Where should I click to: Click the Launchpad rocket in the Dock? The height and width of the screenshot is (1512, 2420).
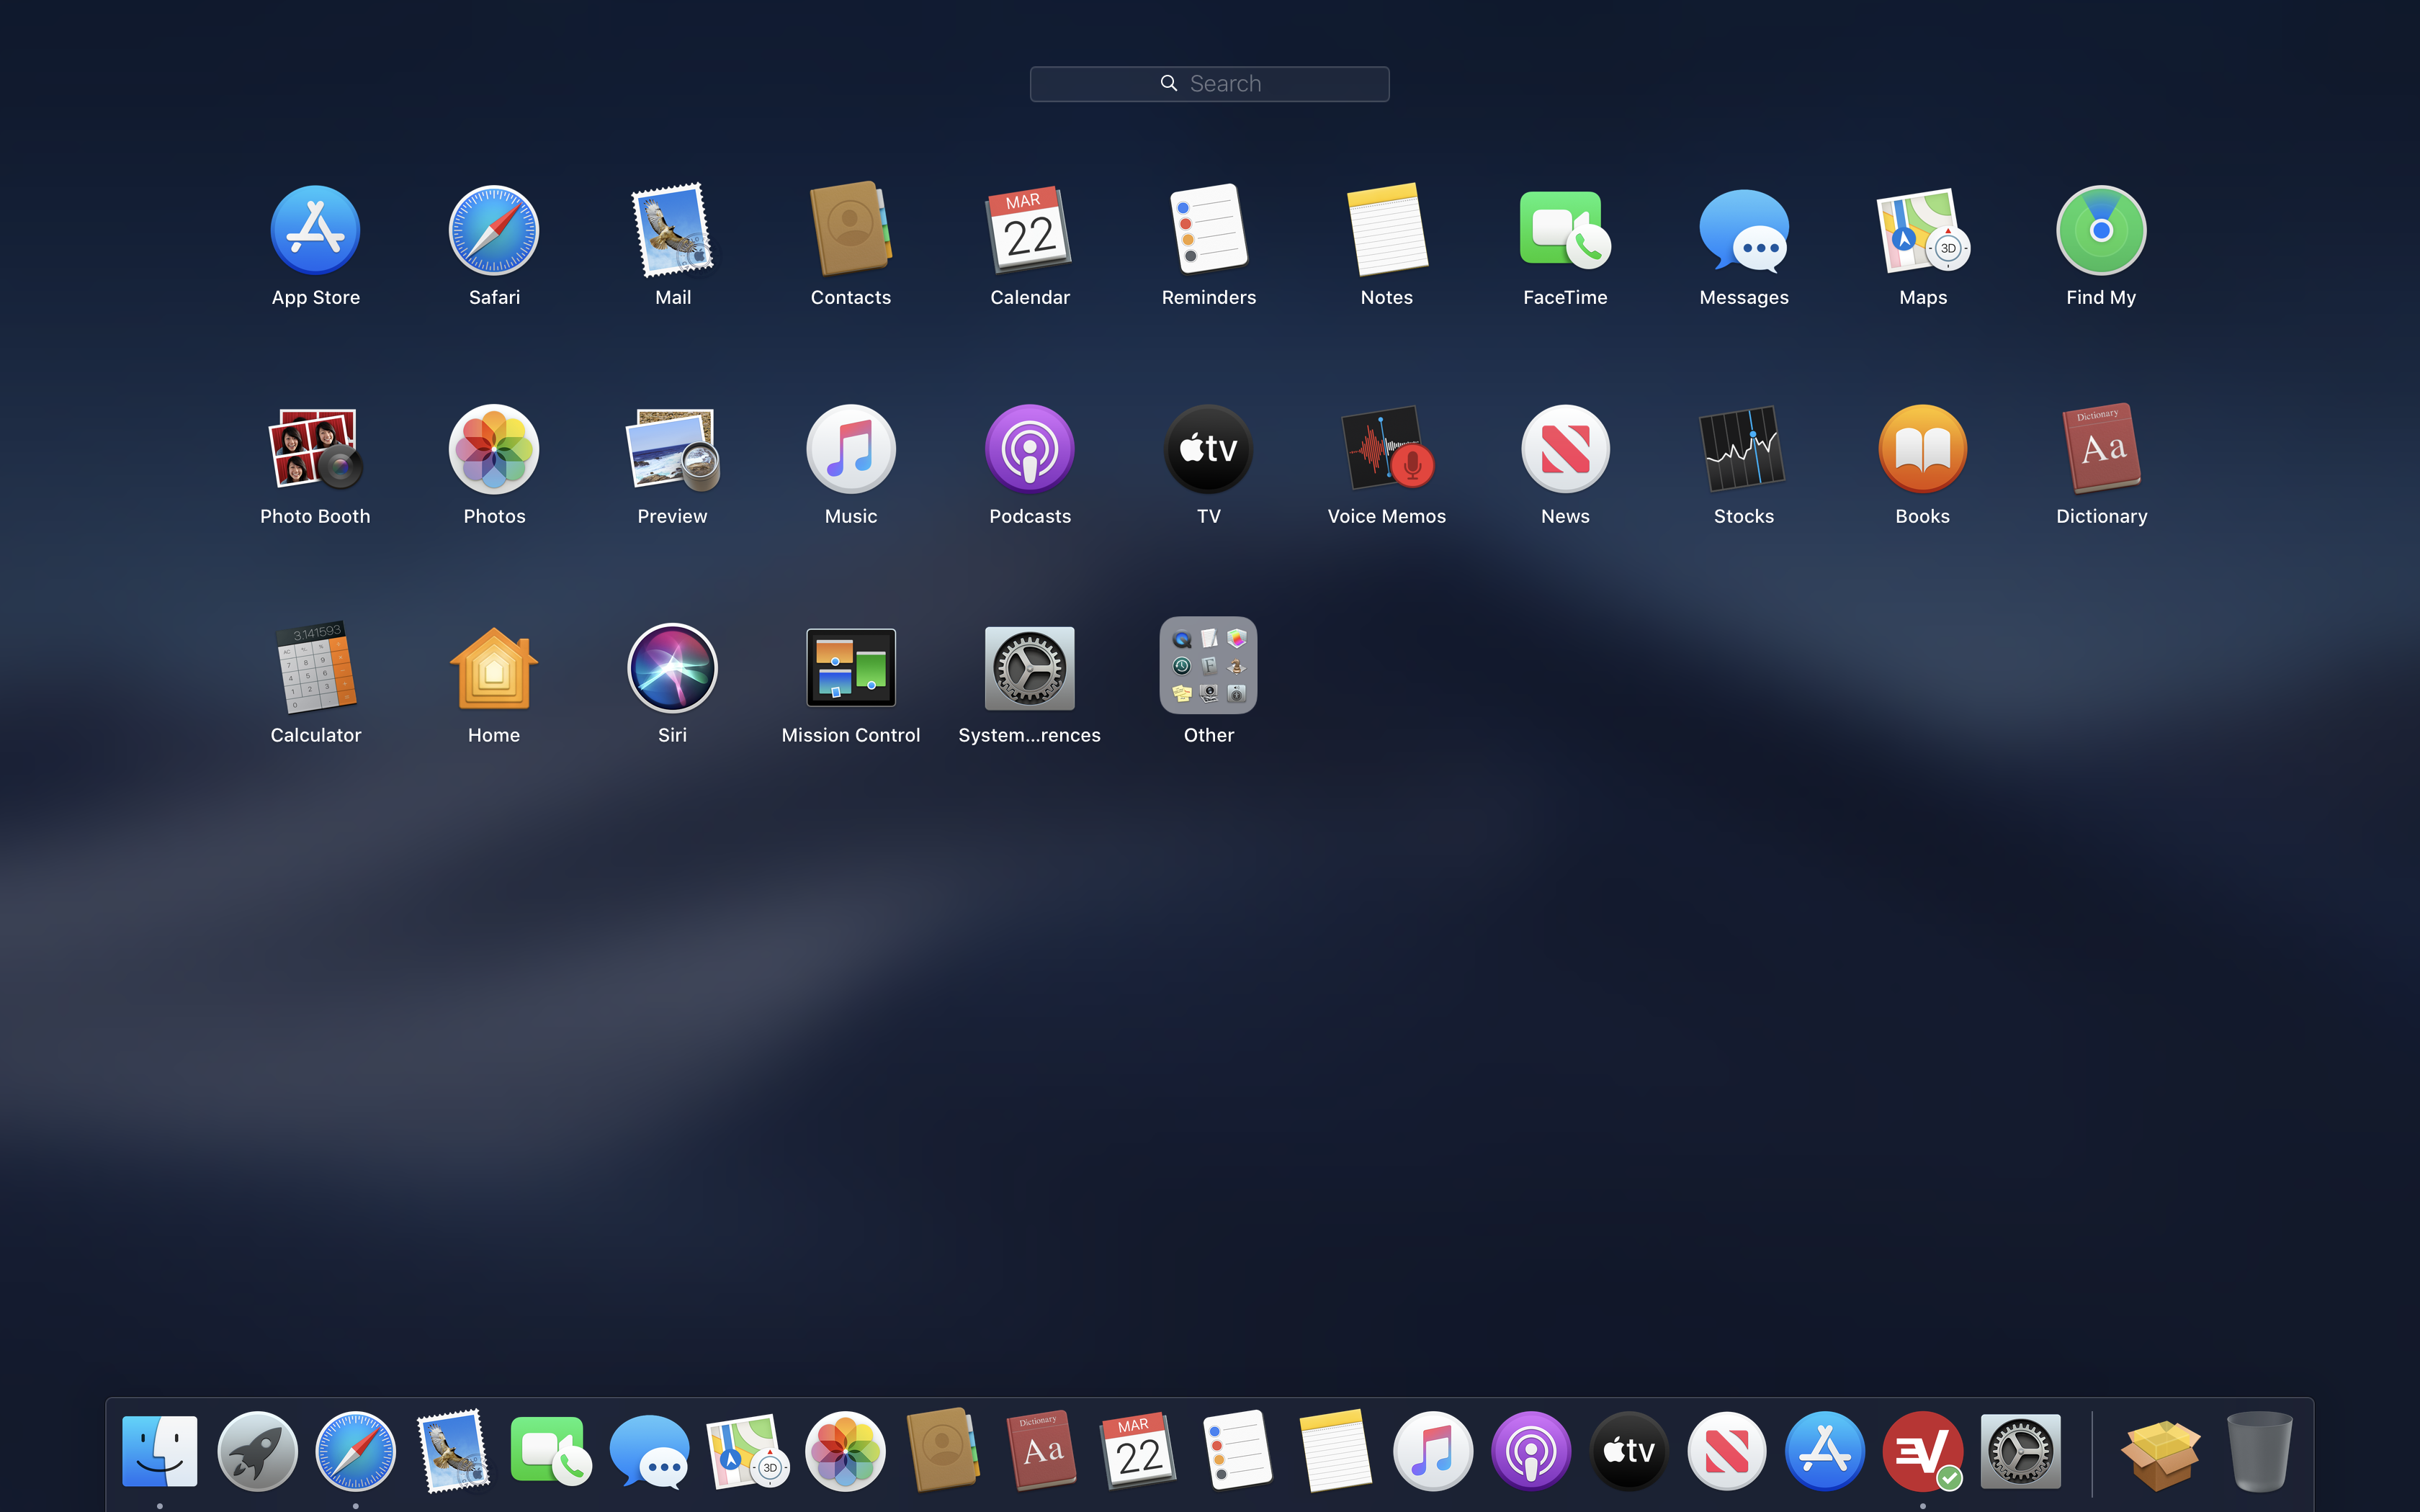257,1451
